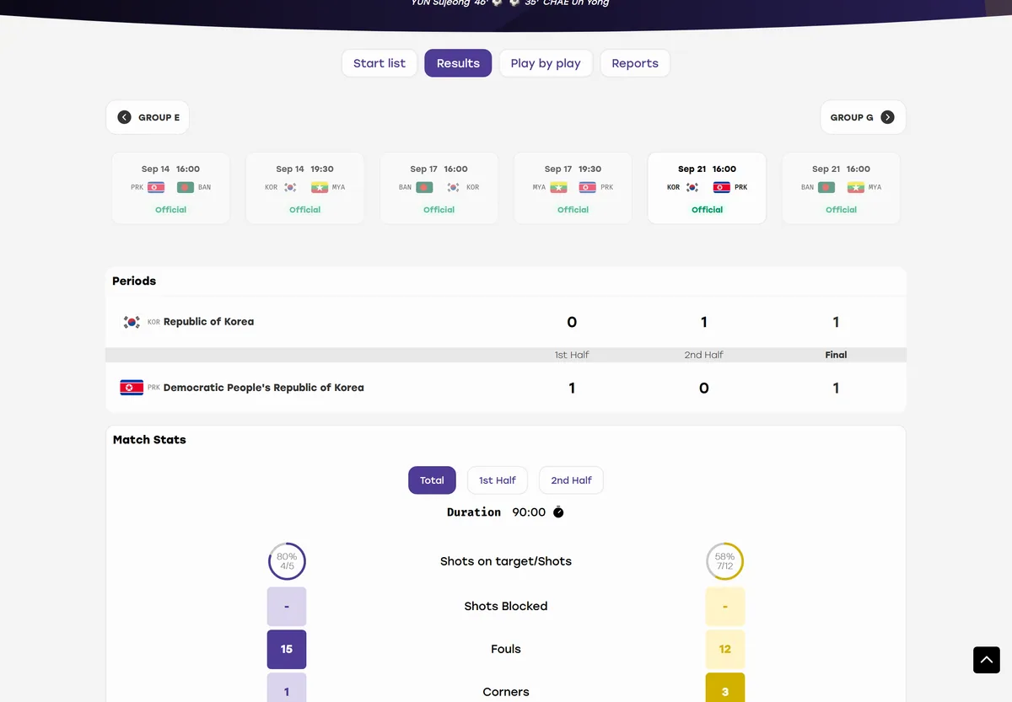The image size is (1012, 702).
Task: Open Sep 14 19:30 KOR vs MYA match card
Action: [304, 188]
